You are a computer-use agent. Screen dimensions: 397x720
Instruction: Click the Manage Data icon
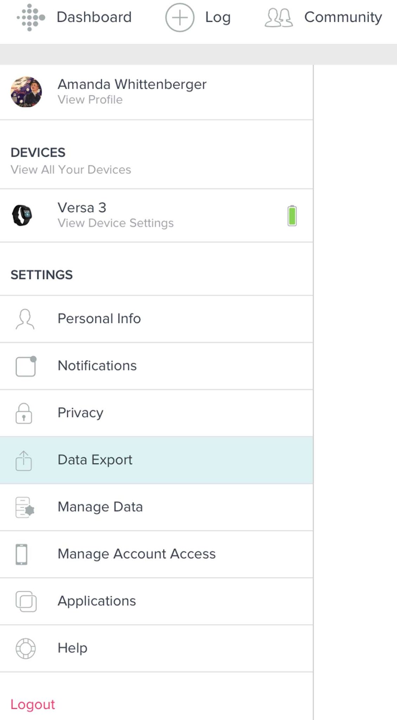pyautogui.click(x=24, y=507)
